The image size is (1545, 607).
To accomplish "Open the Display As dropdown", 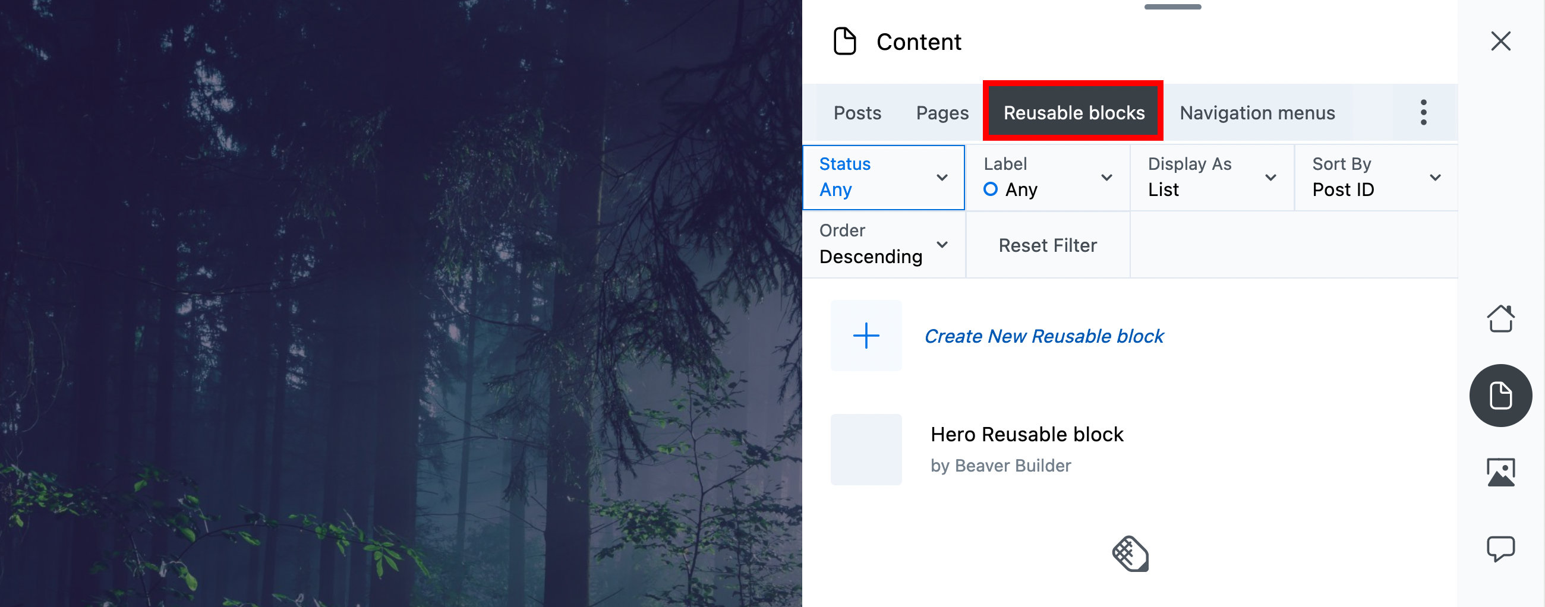I will [x=1211, y=177].
